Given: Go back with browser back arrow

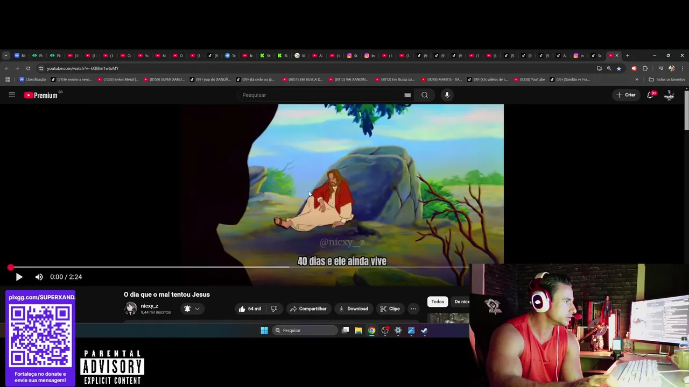Looking at the screenshot, I should 6,68.
